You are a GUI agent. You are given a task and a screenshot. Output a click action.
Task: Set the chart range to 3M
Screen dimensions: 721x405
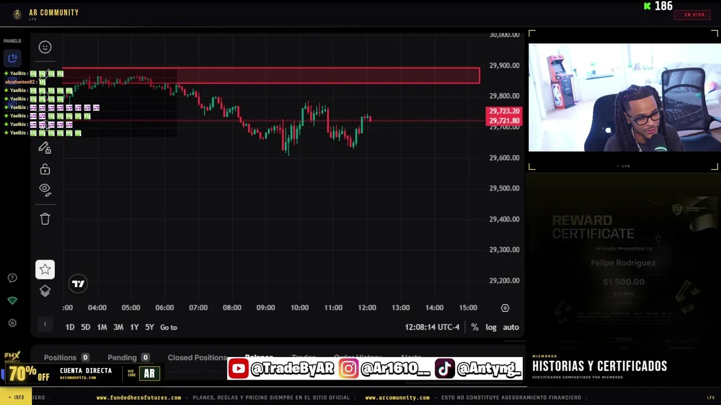118,327
